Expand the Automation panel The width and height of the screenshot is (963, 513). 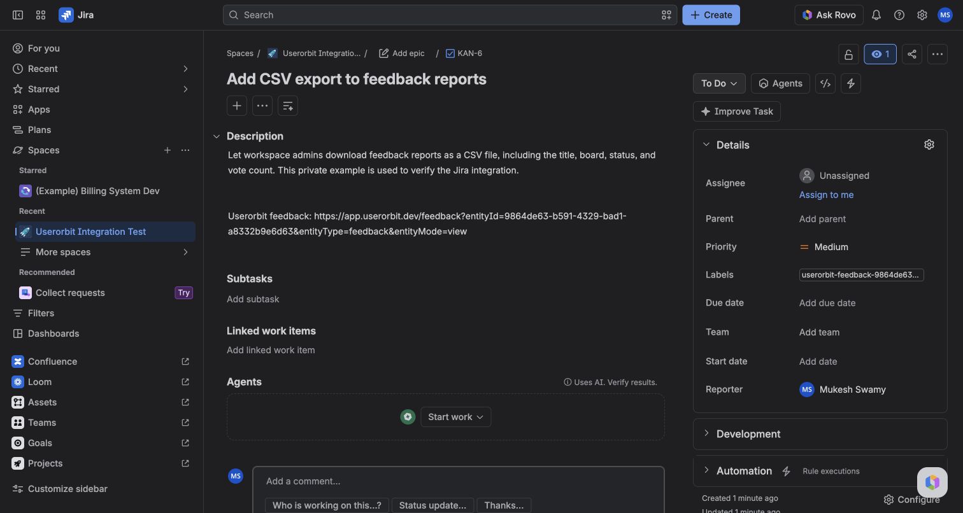click(x=706, y=471)
